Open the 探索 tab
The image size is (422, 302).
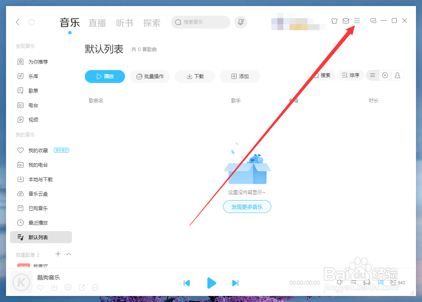click(x=152, y=23)
